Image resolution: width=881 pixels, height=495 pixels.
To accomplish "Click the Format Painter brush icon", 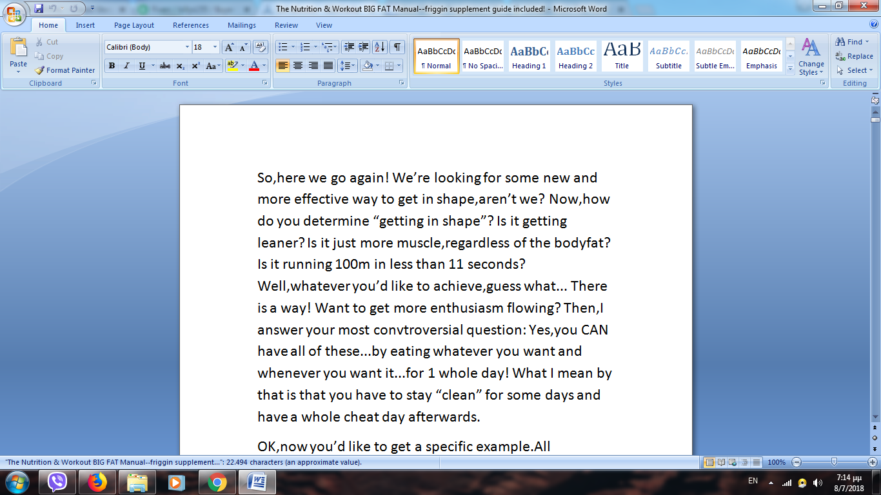I will coord(40,70).
